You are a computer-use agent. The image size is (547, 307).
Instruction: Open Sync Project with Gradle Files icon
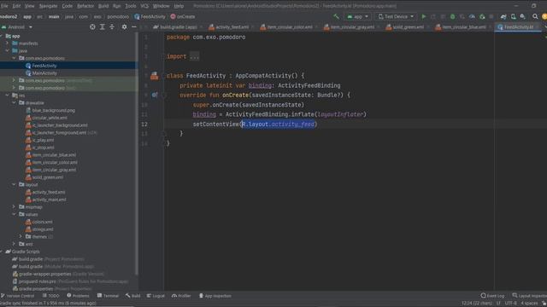coord(503,16)
